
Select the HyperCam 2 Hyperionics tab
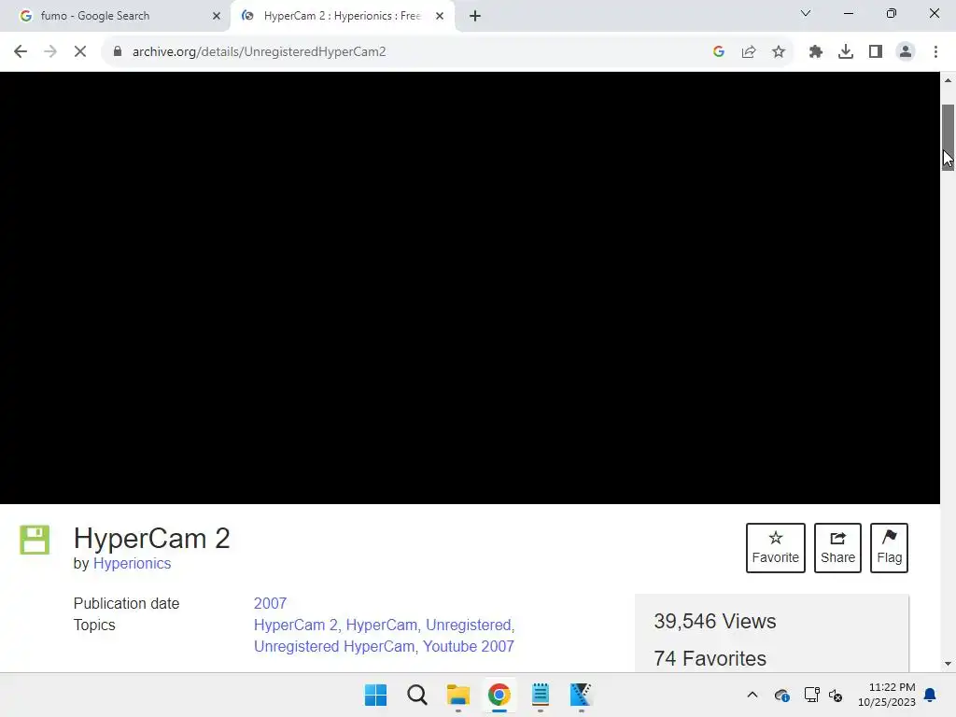(342, 16)
